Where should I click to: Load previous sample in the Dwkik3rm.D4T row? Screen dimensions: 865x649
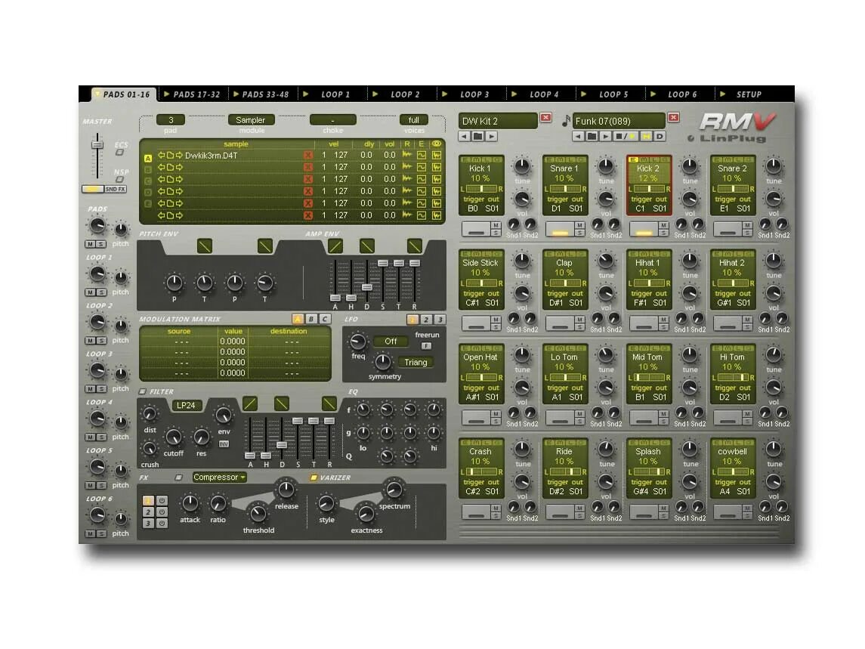click(162, 156)
